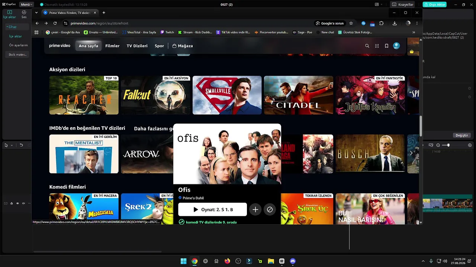Open the Prime Video profile avatar
476x267 pixels.
[396, 46]
